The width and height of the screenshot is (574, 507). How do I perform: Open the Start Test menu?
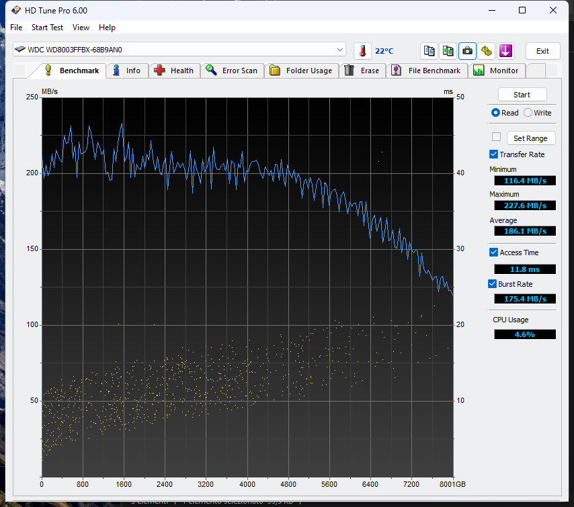(x=47, y=28)
